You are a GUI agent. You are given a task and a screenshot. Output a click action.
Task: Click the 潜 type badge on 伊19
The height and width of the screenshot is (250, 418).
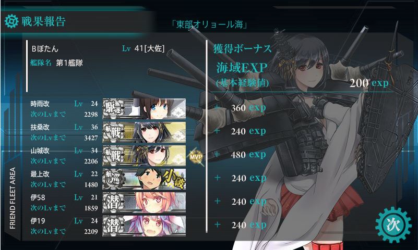point(113,226)
